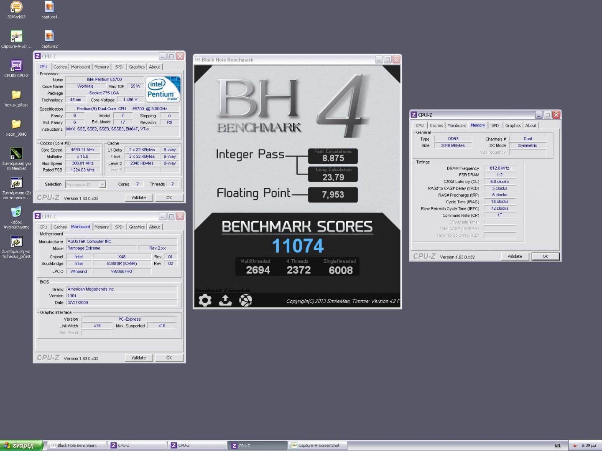Switch to Black Hole Benchmark taskbar button

[x=77, y=446]
